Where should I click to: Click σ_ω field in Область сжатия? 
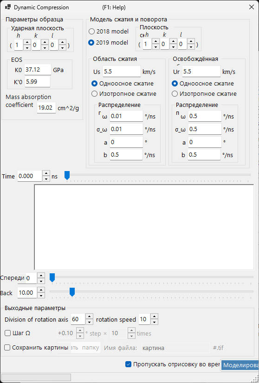point(126,129)
